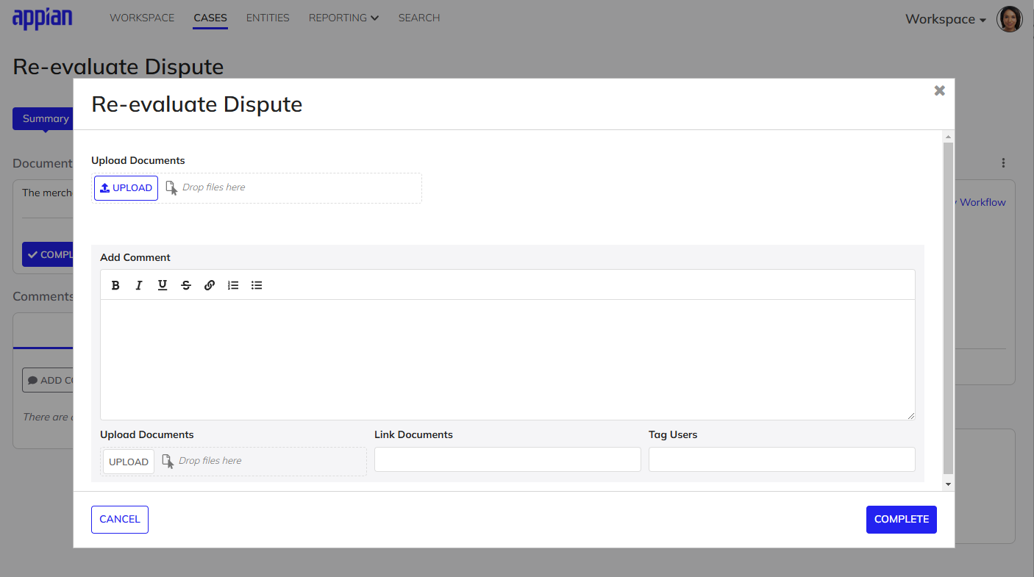Open the Workspace dropdown in header
1034x577 pixels.
[946, 19]
